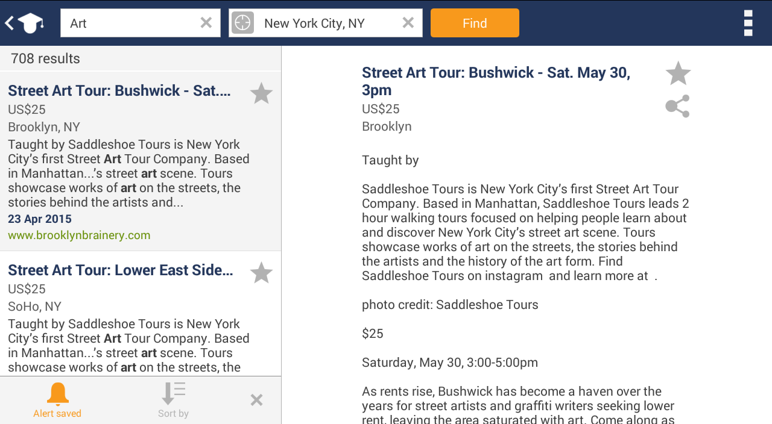Open the three-dot overflow menu
Image resolution: width=772 pixels, height=424 pixels.
coord(748,23)
